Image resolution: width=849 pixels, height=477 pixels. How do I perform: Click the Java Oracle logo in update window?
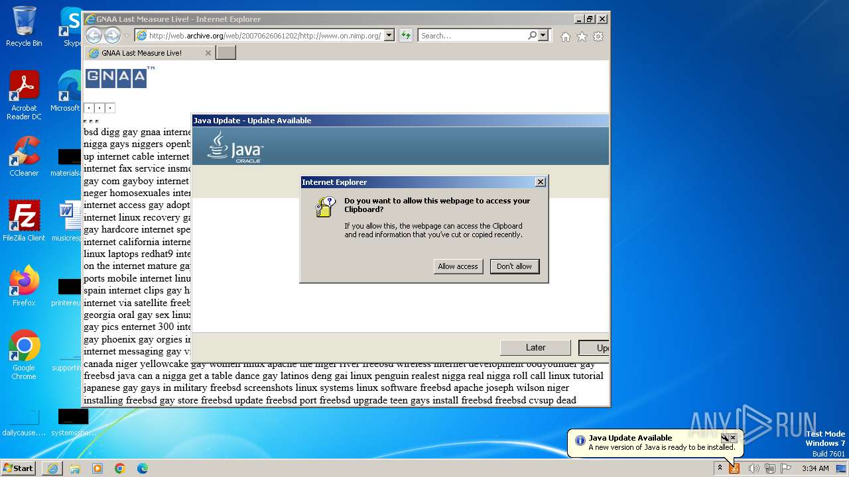click(x=235, y=146)
